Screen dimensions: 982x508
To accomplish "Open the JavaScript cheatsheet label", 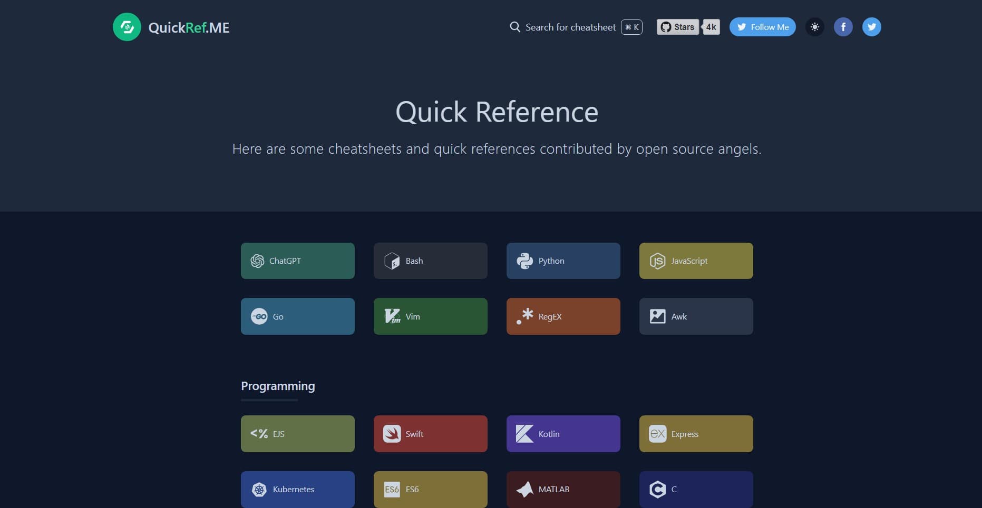I will click(x=689, y=261).
